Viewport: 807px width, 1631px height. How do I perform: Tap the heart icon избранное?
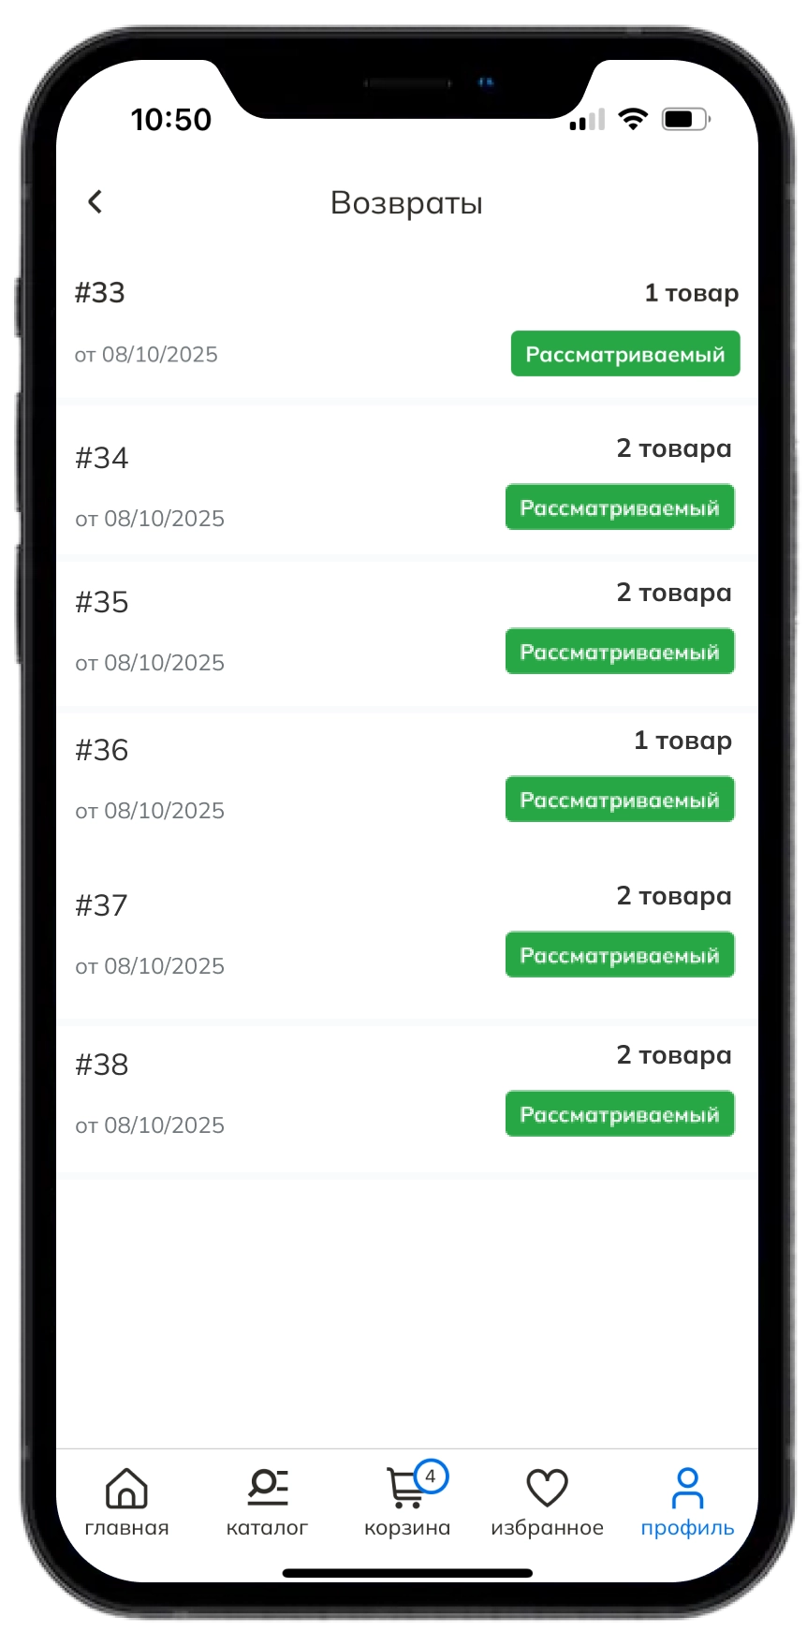tap(547, 1489)
